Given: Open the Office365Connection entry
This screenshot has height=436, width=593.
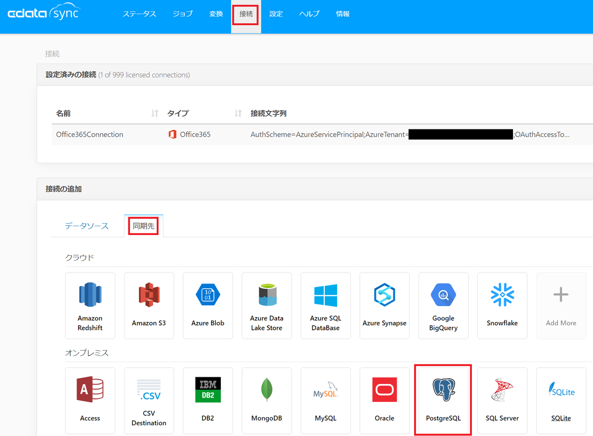Looking at the screenshot, I should click(89, 134).
